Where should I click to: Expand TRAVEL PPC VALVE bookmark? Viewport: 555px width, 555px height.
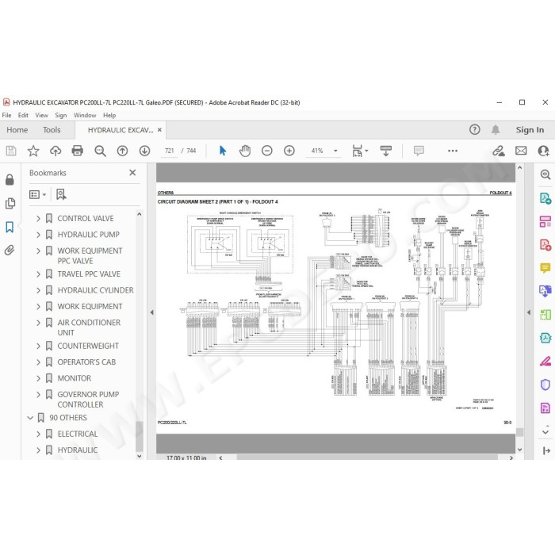(x=38, y=274)
